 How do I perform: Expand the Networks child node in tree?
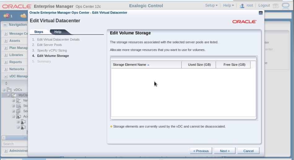point(13,101)
